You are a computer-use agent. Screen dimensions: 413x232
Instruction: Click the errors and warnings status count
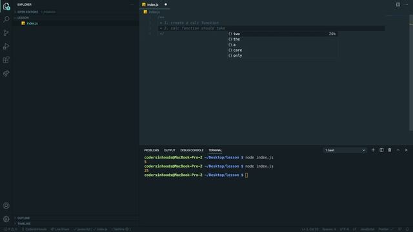[x=11, y=229]
